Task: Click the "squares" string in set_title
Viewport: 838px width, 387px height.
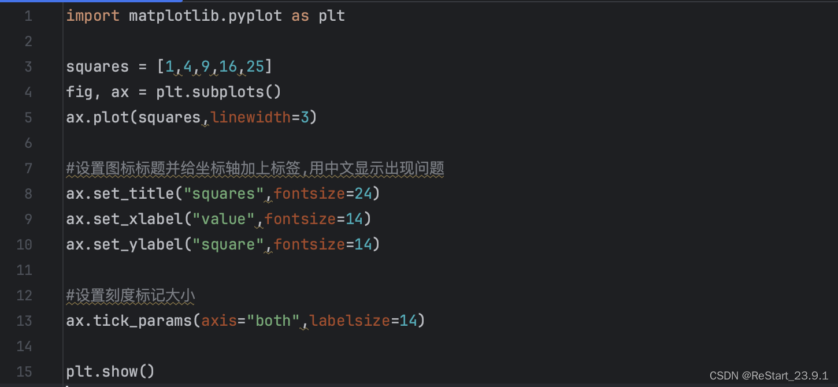Action: point(223,193)
